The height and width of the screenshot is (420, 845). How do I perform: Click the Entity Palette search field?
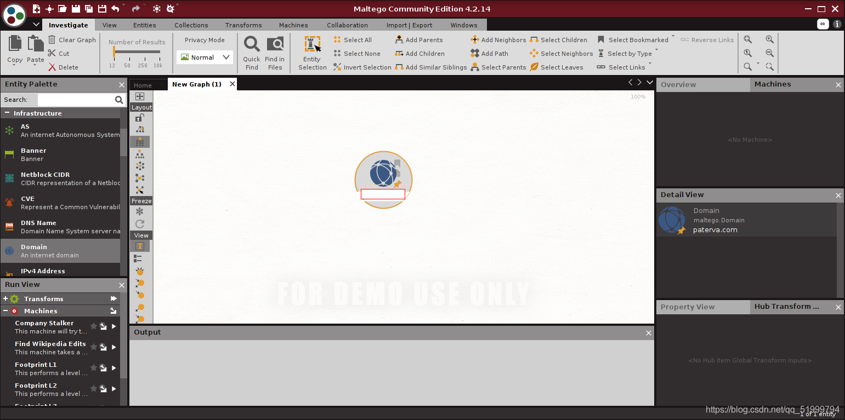pyautogui.click(x=75, y=100)
